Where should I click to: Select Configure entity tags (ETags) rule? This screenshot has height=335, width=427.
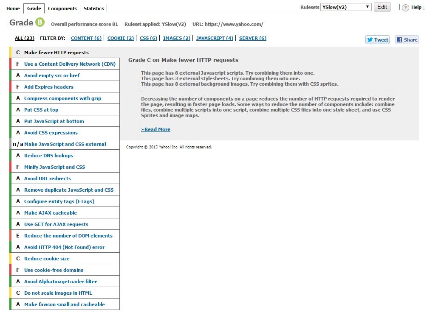click(x=65, y=201)
